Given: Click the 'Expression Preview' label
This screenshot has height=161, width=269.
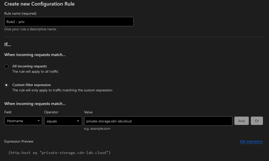Looking at the screenshot, I should (x=19, y=142).
